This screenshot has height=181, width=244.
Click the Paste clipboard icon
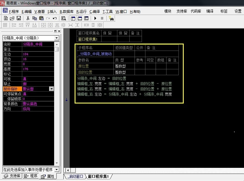coord(41,18)
